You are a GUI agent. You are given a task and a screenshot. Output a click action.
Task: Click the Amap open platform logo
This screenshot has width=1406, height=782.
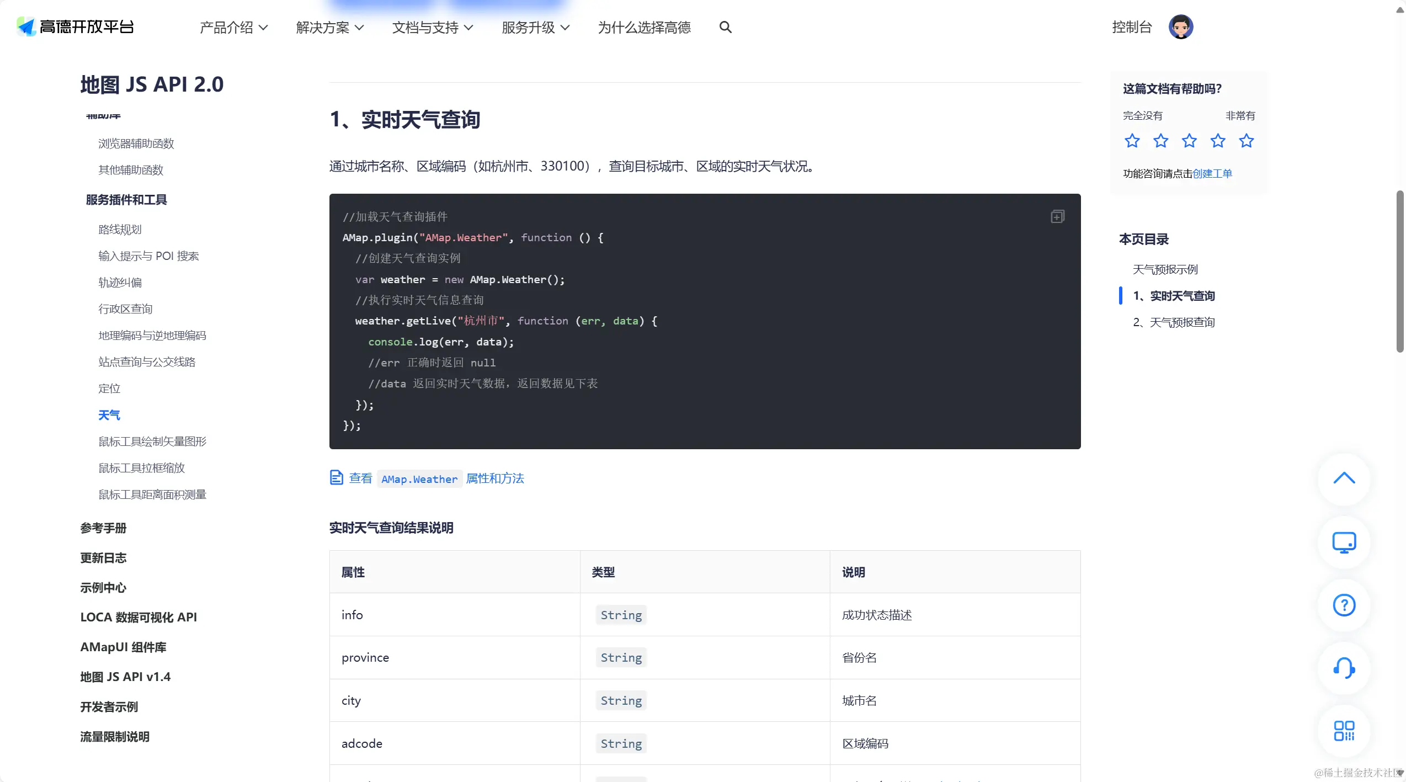[x=76, y=27]
